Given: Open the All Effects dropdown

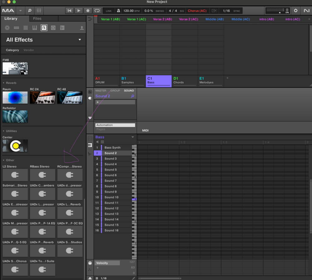Looking at the screenshot, I should point(80,40).
